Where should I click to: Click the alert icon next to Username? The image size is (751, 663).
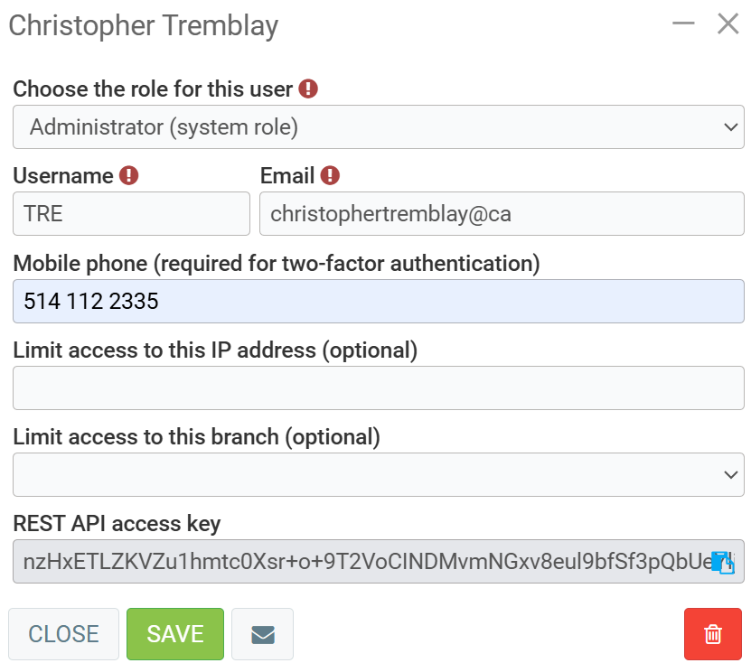point(129,175)
